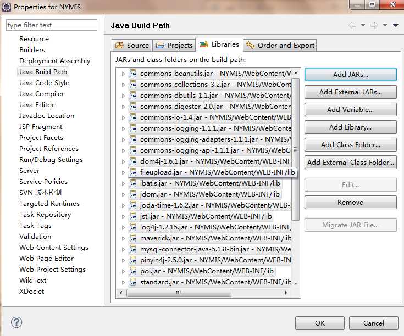The image size is (404, 336).
Task: Expand the commons-logging-api-1.1.1.jar entry
Action: (123, 150)
